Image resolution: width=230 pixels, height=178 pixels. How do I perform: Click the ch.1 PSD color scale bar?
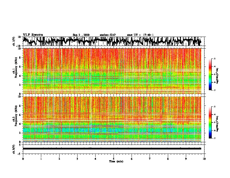coord(210,74)
